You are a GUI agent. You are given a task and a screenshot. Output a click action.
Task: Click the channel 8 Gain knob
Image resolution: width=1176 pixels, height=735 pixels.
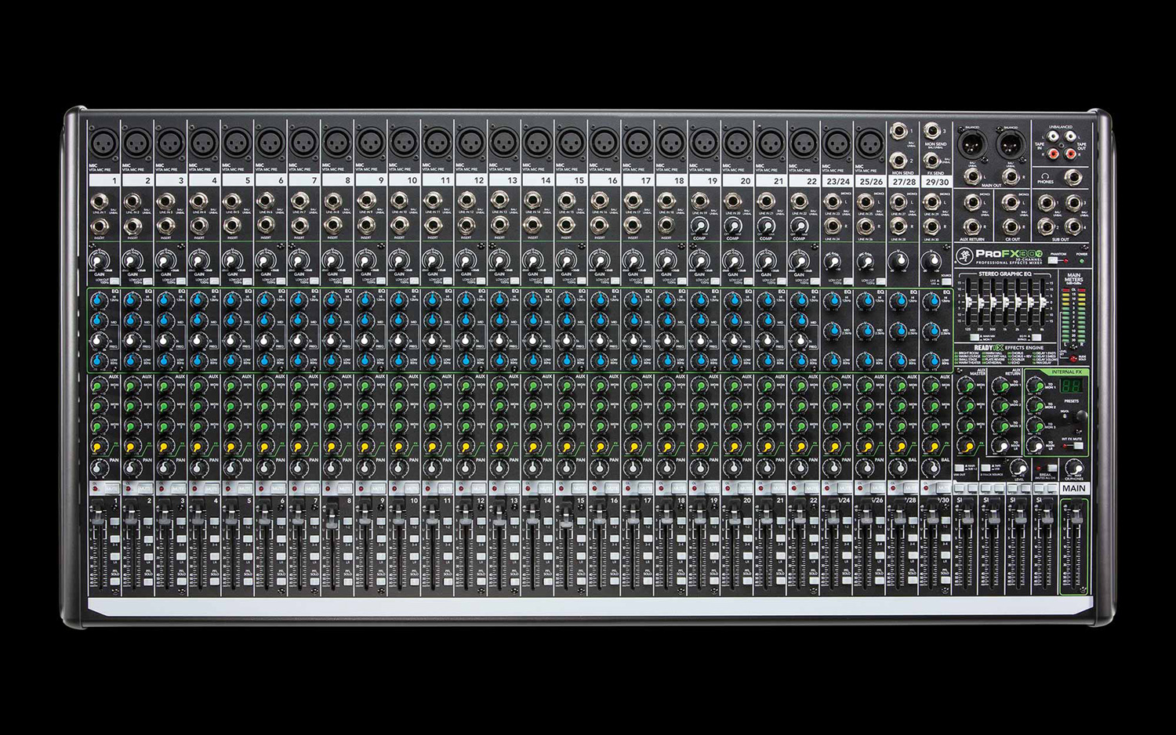click(x=332, y=262)
